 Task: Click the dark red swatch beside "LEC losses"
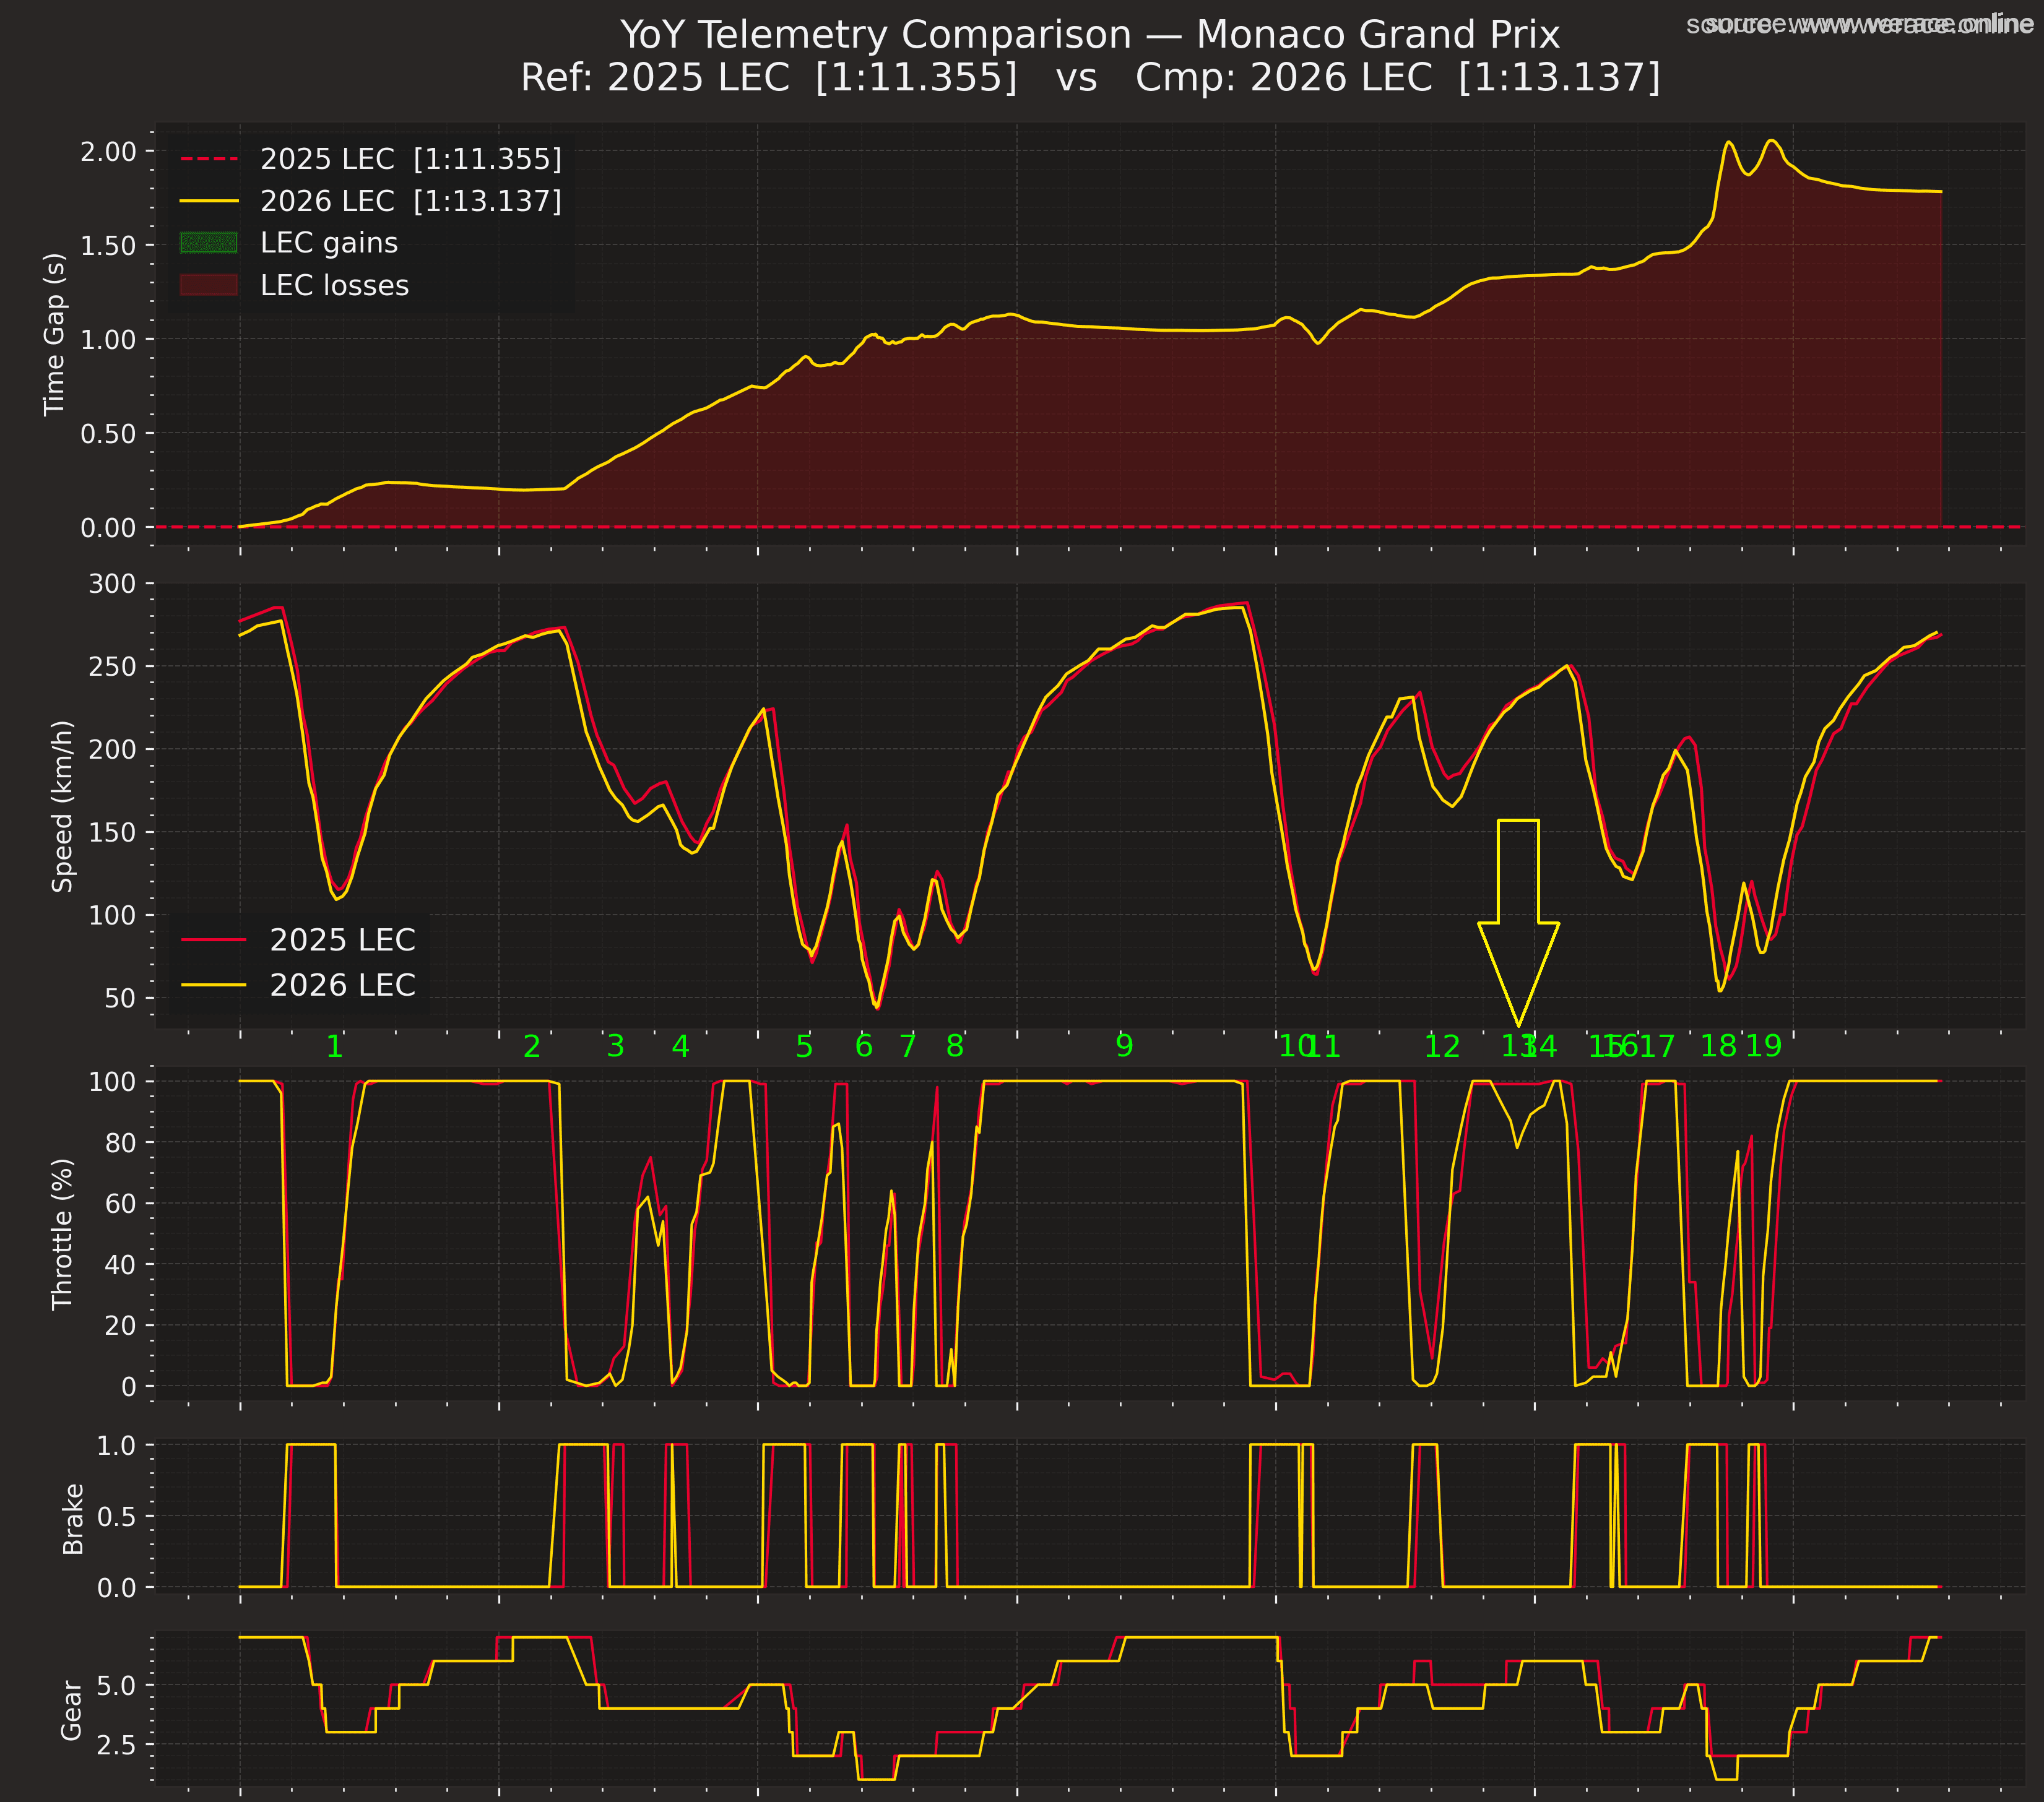(x=209, y=285)
